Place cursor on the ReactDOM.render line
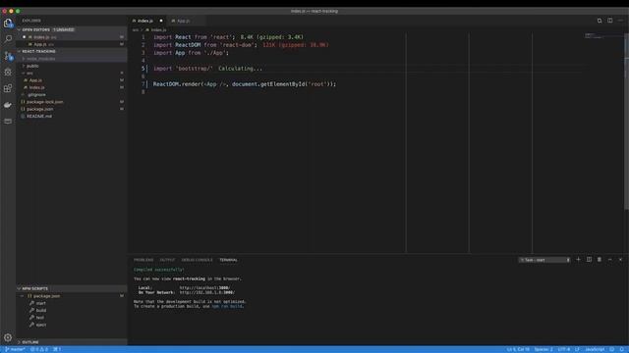The height and width of the screenshot is (353, 629). [x=245, y=84]
